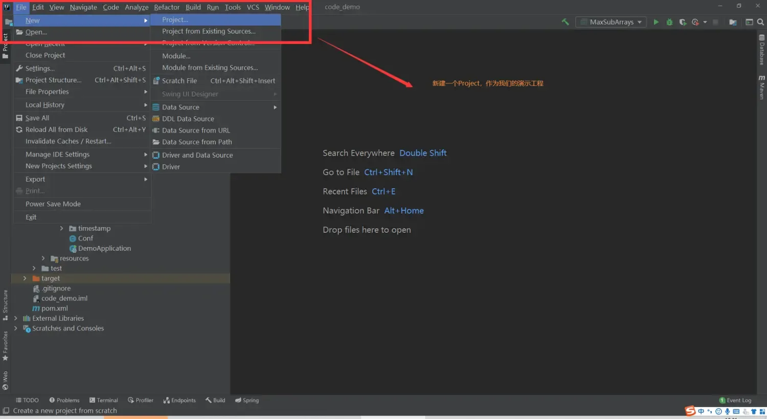Image resolution: width=767 pixels, height=419 pixels.
Task: Open the Event Log panel
Action: (735, 400)
